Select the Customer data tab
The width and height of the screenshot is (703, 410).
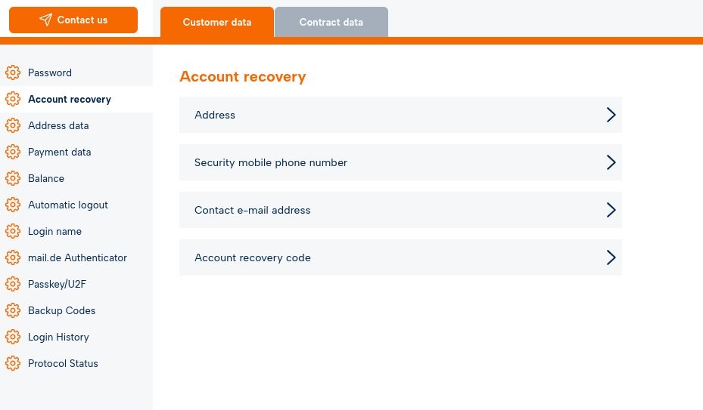217,22
